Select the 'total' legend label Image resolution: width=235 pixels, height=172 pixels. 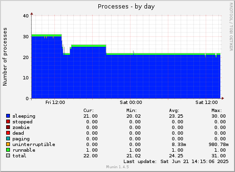[x=19, y=156]
